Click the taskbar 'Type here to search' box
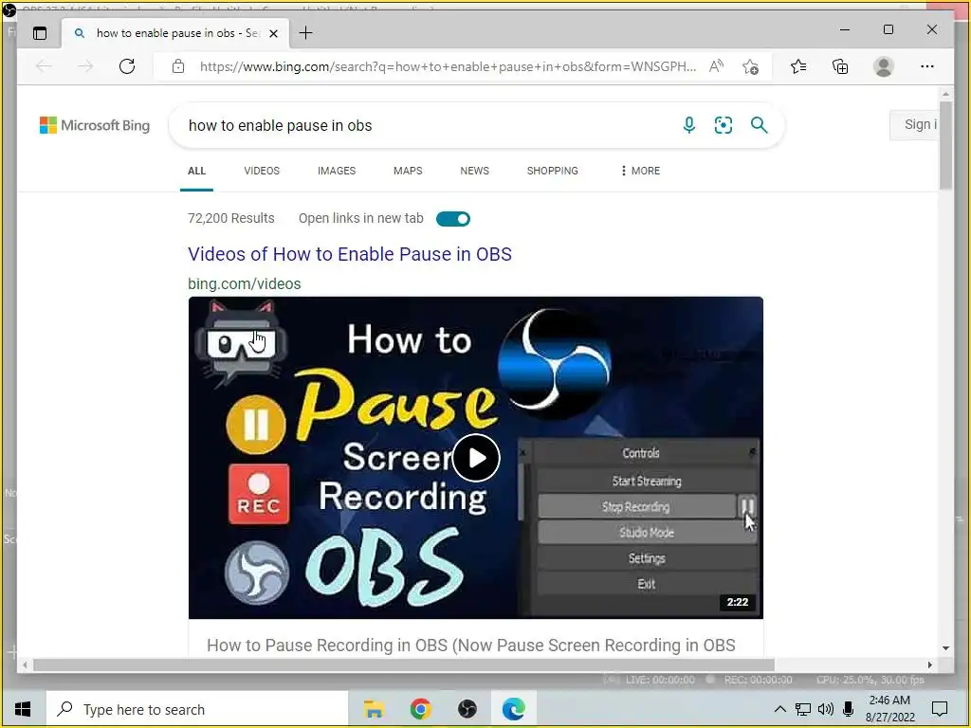This screenshot has width=971, height=728. point(197,709)
